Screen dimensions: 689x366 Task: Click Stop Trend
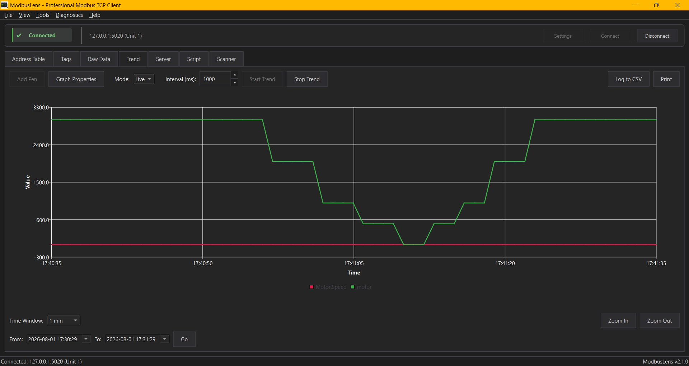(x=307, y=79)
